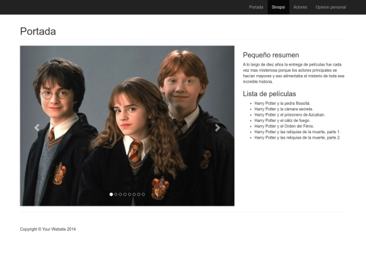This screenshot has width=366, height=274.
Task: Click the summary paragraph starting 'A lo largo'
Action: tap(293, 73)
